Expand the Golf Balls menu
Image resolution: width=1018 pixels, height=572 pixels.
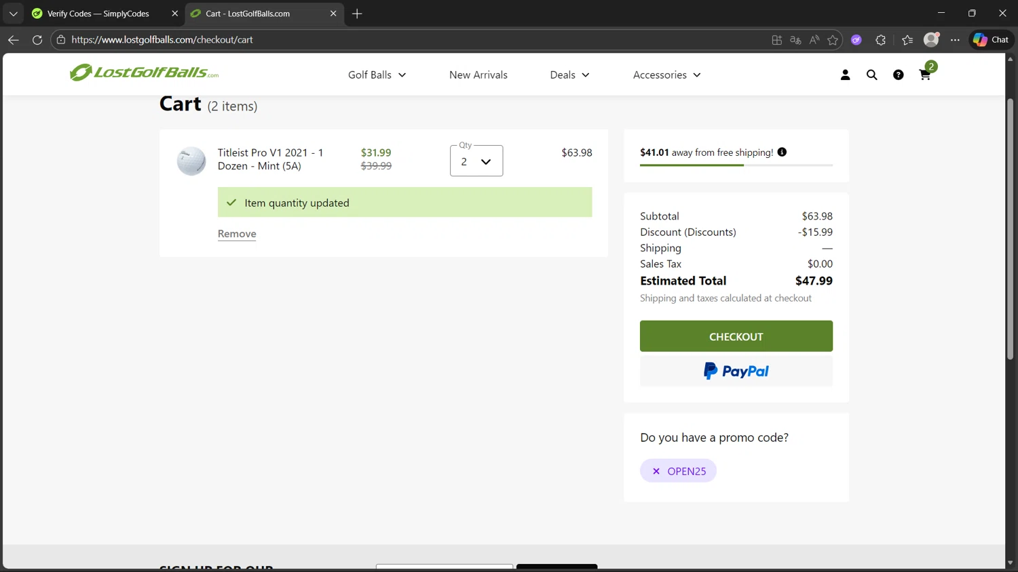[377, 75]
